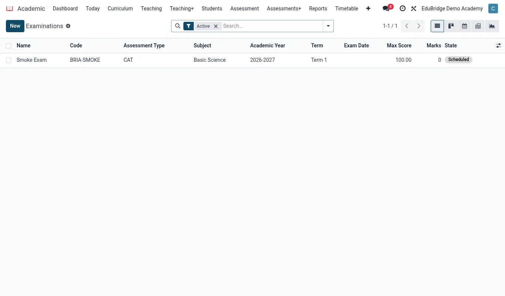Click the 1-1 / 1 pager counter

390,26
